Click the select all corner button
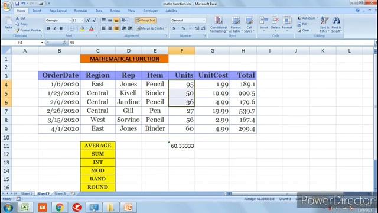378x213 pixels. pos(6,51)
